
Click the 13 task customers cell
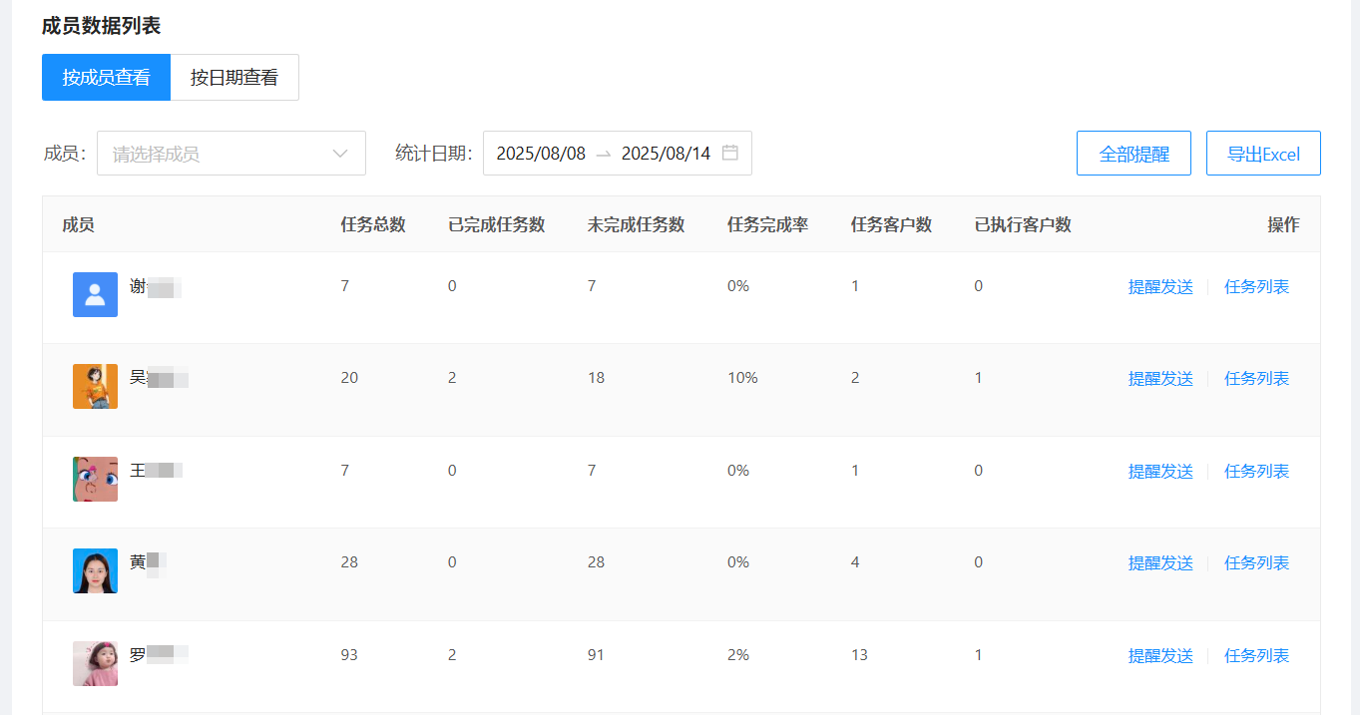[860, 655]
